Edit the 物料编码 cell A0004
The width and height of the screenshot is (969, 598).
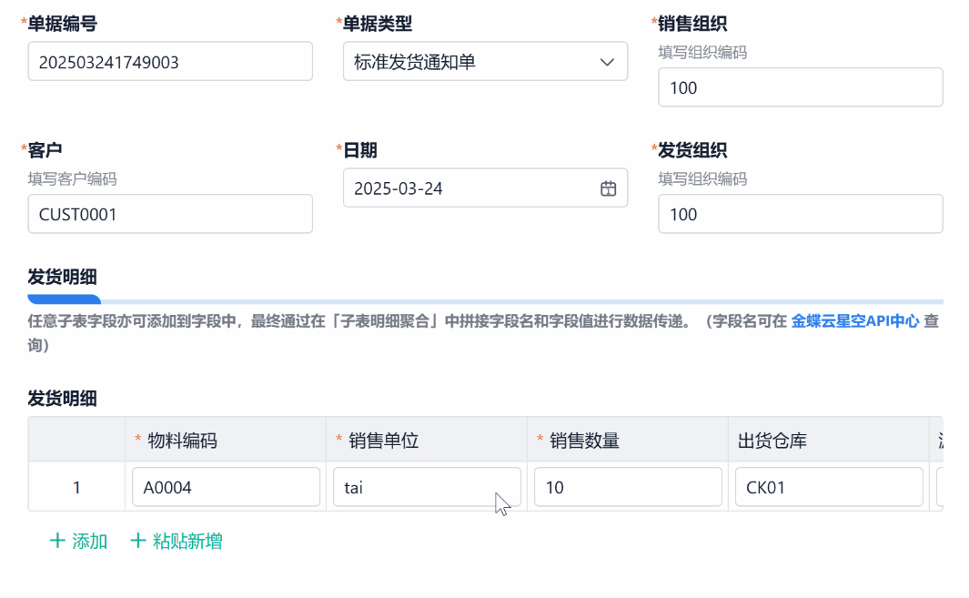pos(226,487)
